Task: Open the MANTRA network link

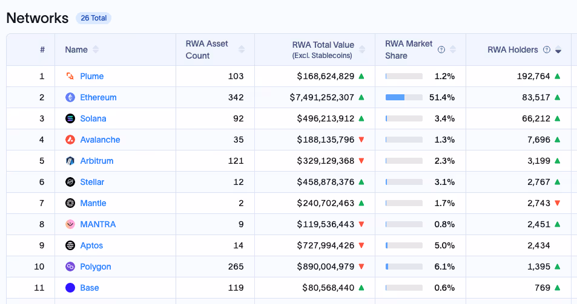Action: 98,224
